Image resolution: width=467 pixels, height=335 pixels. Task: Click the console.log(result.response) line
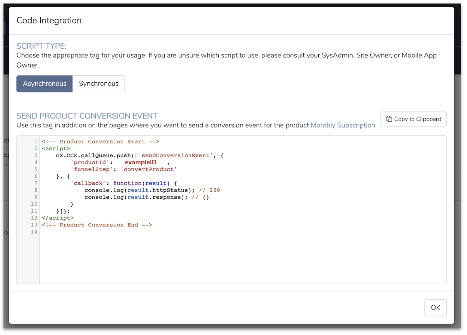point(147,197)
